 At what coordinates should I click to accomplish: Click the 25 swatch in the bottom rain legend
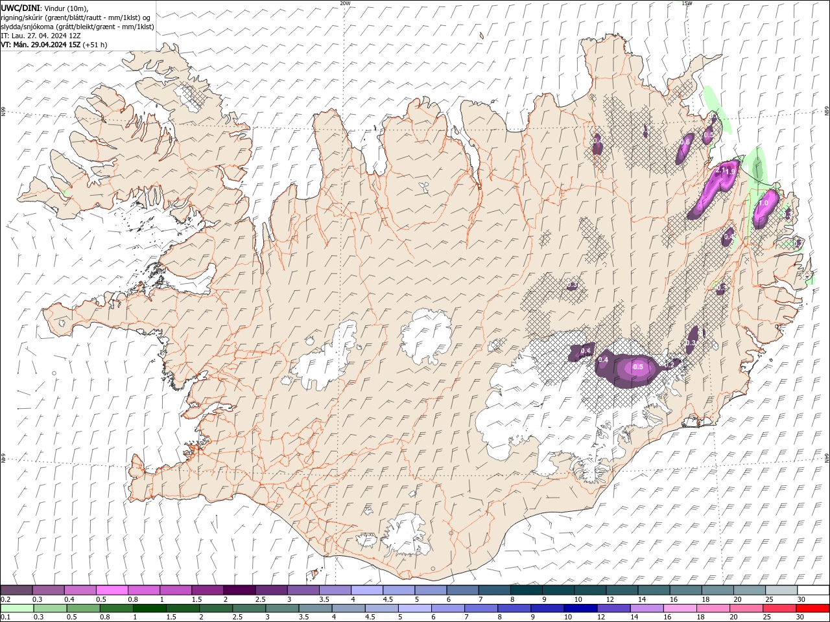780,608
